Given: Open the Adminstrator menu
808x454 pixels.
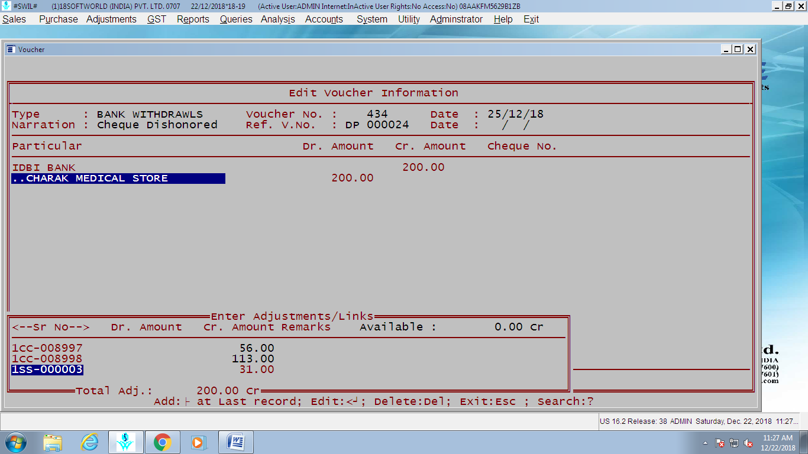Looking at the screenshot, I should click(x=456, y=19).
